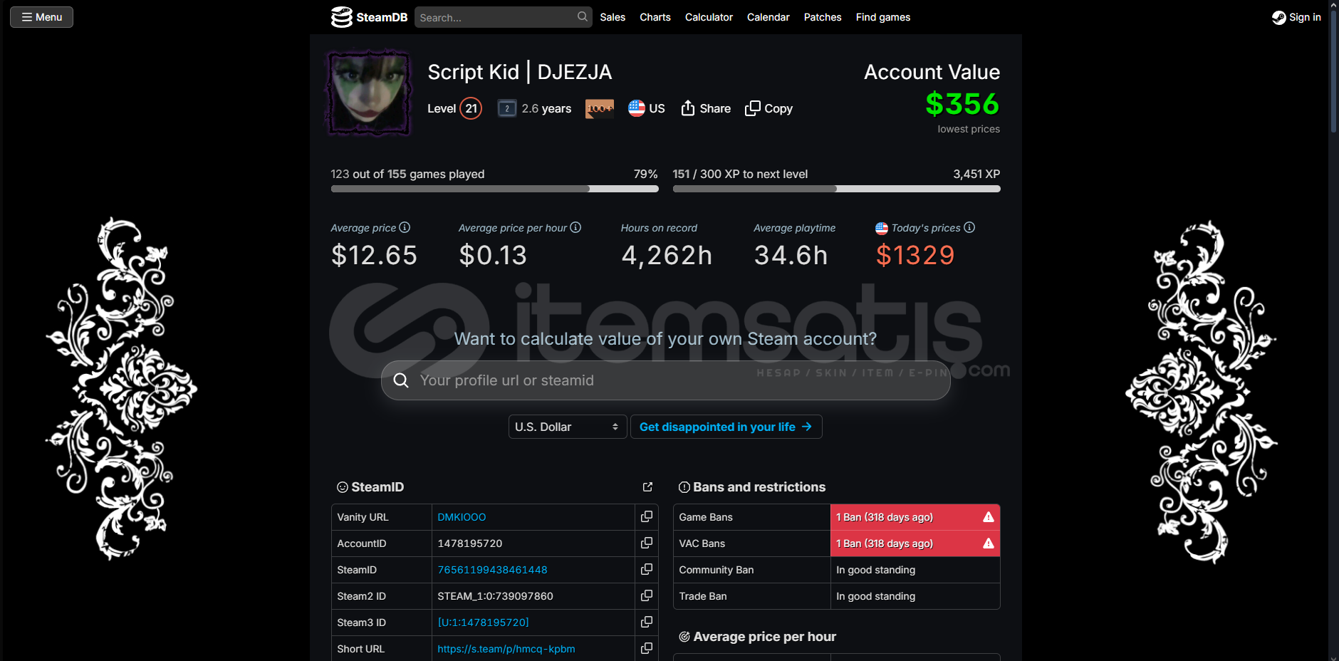This screenshot has height=661, width=1339.
Task: Copy the Vanity URL value
Action: [647, 517]
